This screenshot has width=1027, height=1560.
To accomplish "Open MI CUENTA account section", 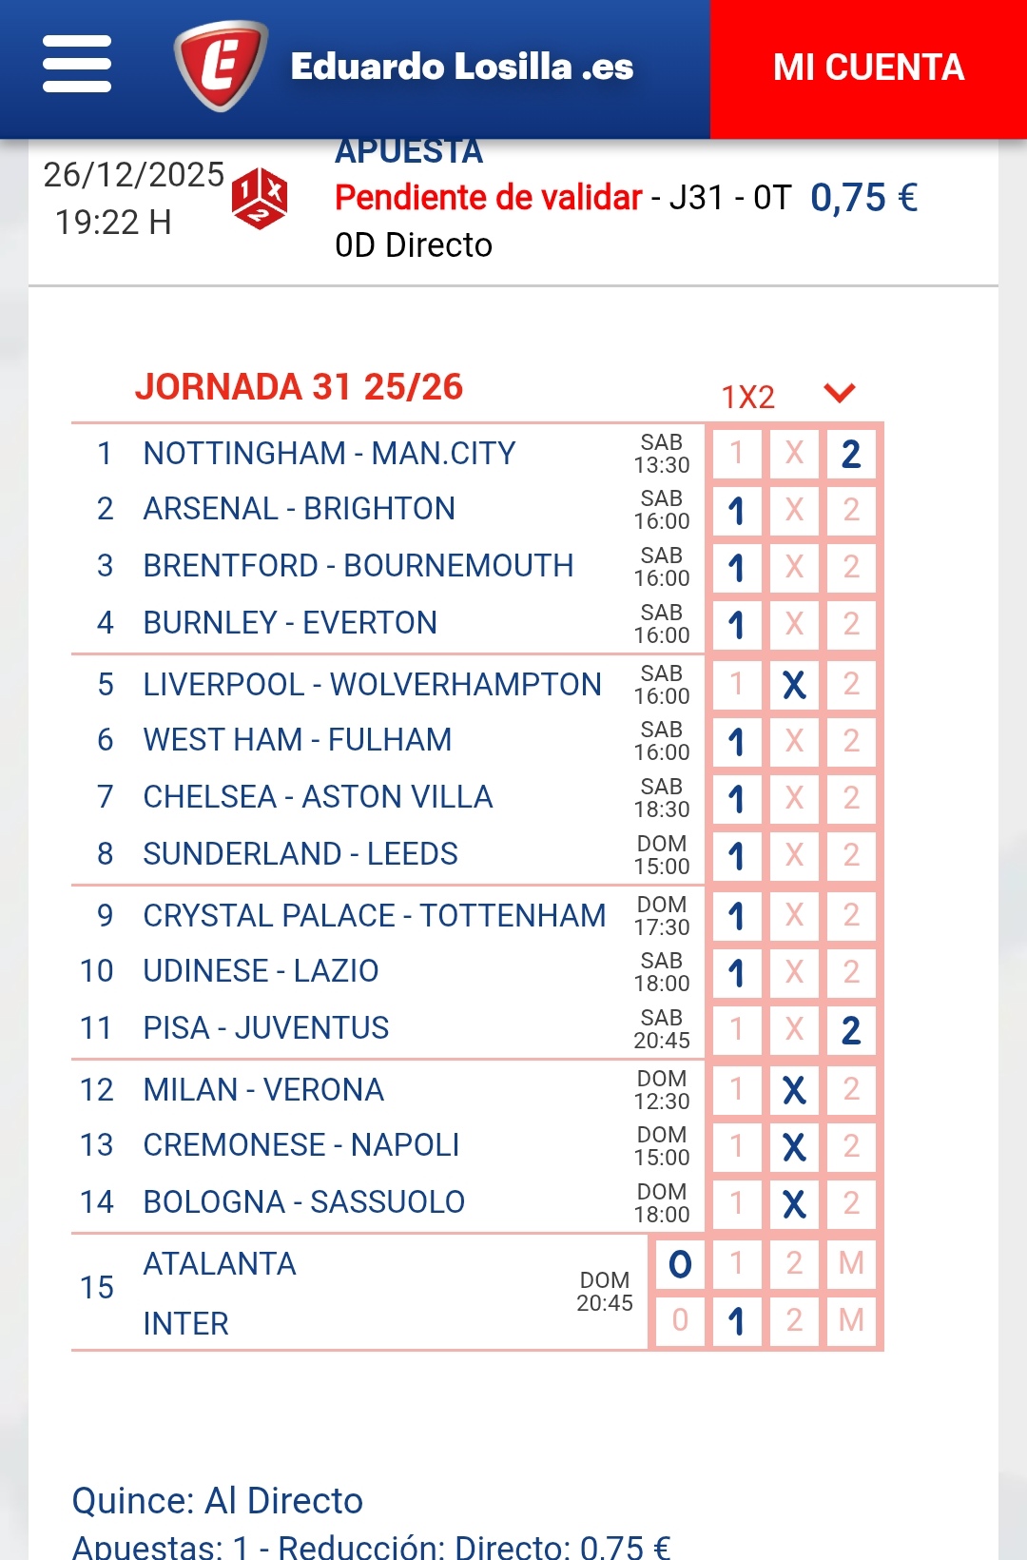I will pyautogui.click(x=868, y=68).
